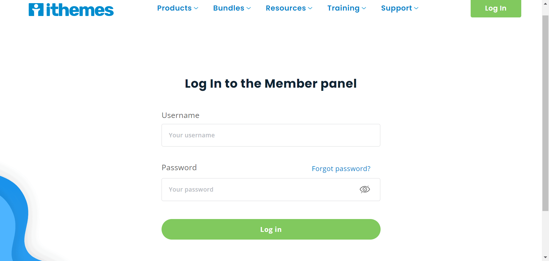Image resolution: width=549 pixels, height=261 pixels.
Task: Click the scroll up arrow
Action: (x=545, y=3)
